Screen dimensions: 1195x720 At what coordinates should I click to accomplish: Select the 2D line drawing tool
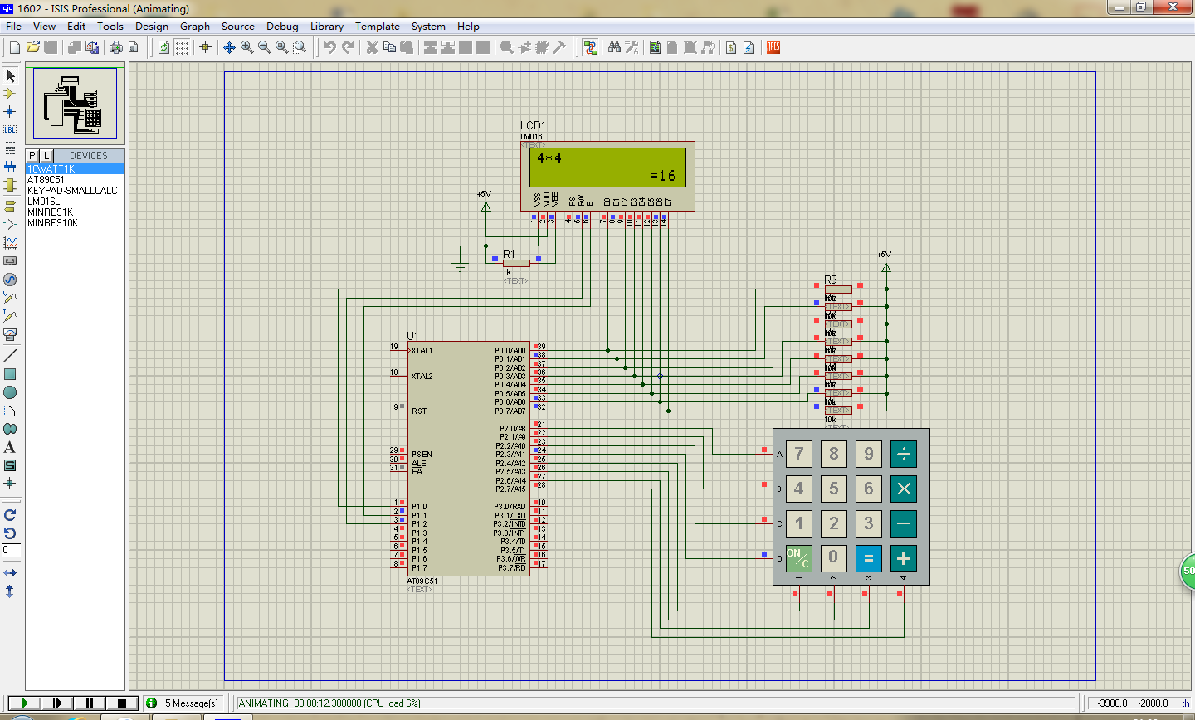coord(10,356)
